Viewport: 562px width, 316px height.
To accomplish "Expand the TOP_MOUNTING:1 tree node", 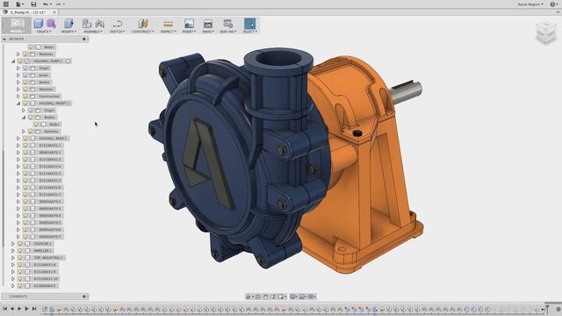I will (13, 257).
